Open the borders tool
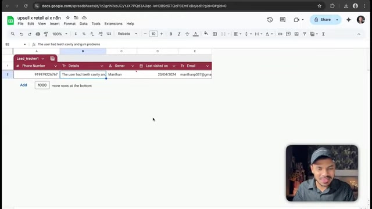This screenshot has width=372, height=209. point(214,34)
